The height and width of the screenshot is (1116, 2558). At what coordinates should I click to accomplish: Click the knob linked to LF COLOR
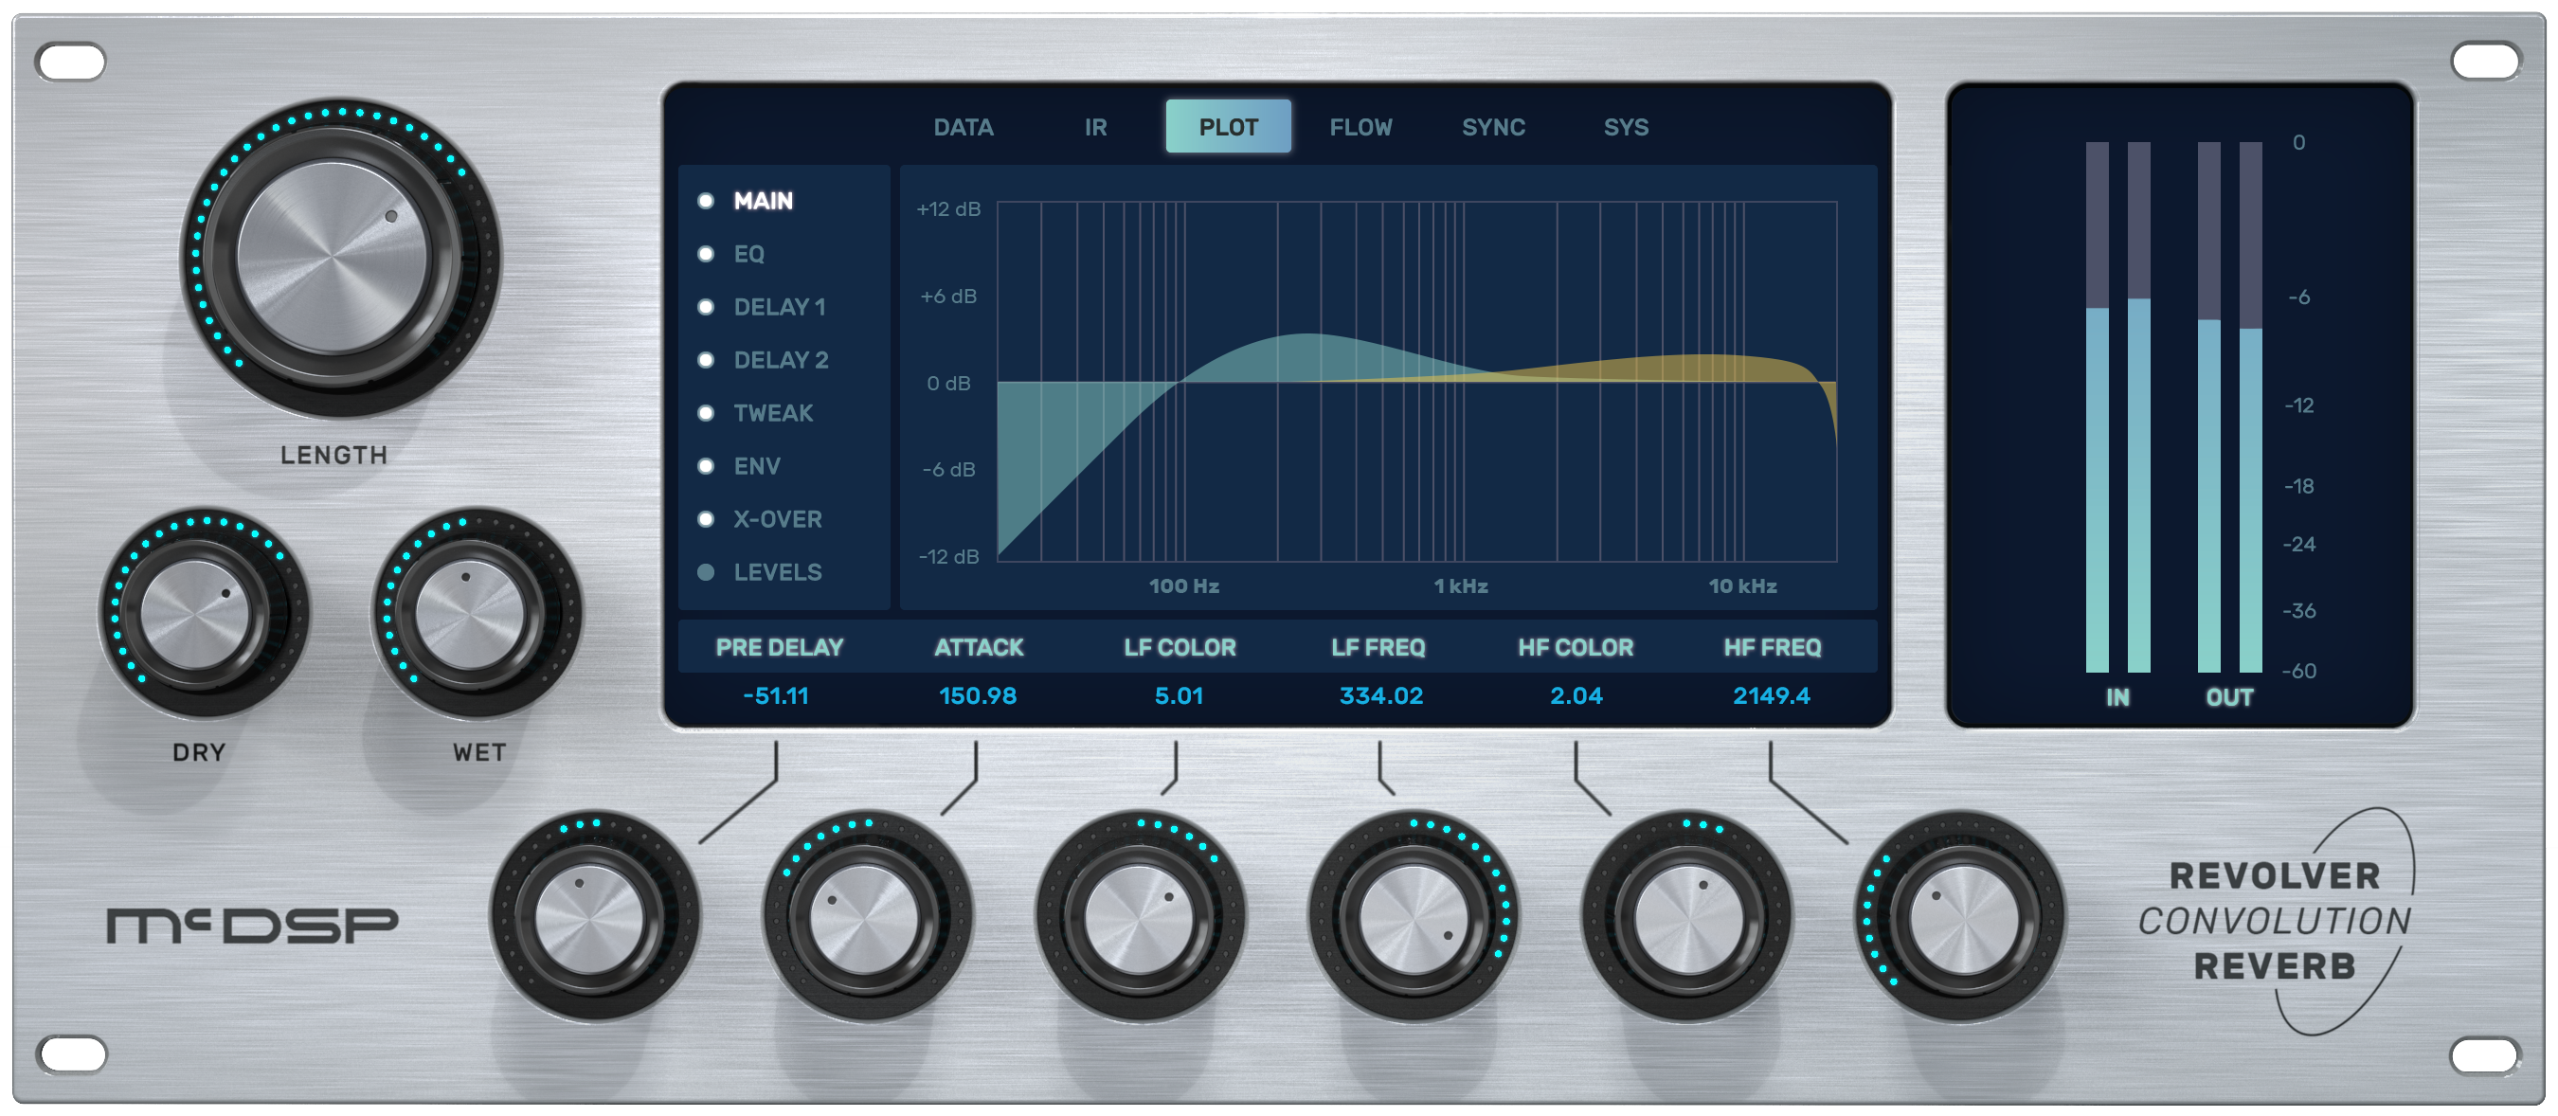pos(1138,917)
